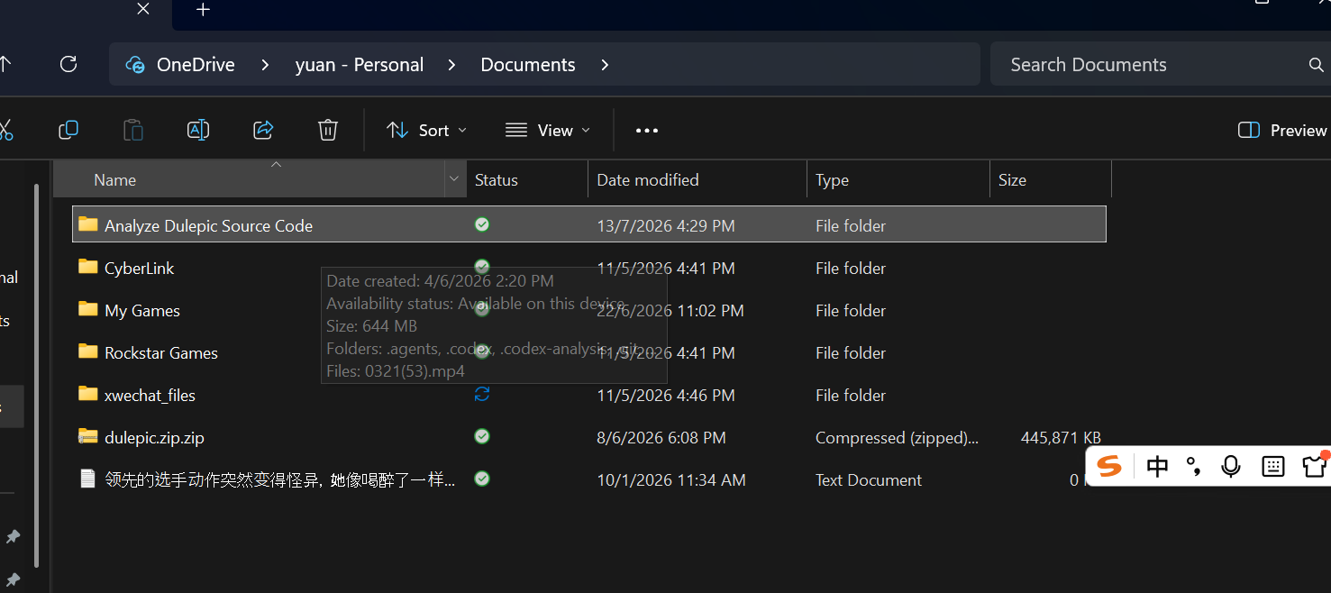Open a new tab with plus button
Viewport: 1331px width, 593px height.
(x=203, y=10)
